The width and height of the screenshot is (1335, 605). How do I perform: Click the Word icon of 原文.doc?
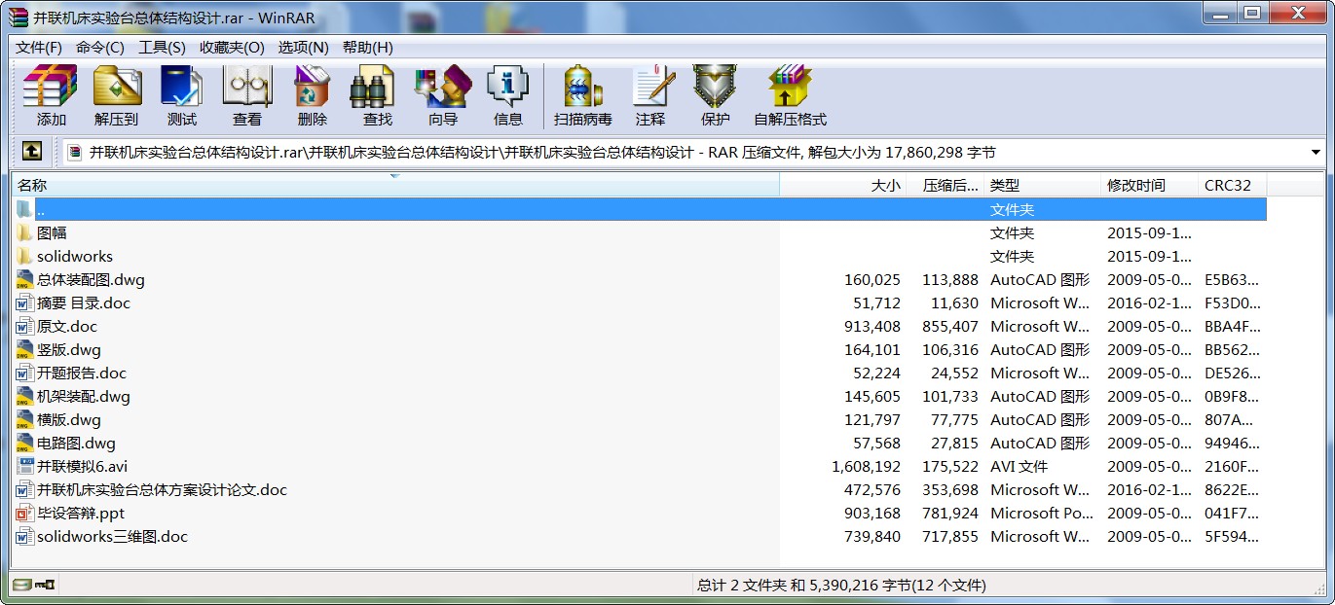(x=24, y=326)
